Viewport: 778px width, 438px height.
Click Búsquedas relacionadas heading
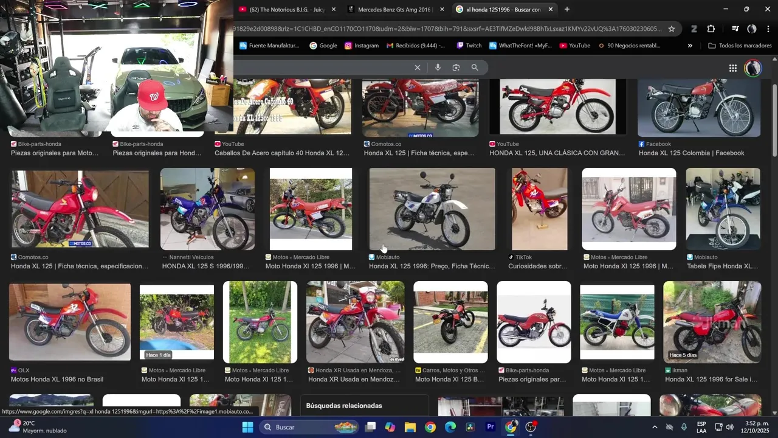(344, 406)
